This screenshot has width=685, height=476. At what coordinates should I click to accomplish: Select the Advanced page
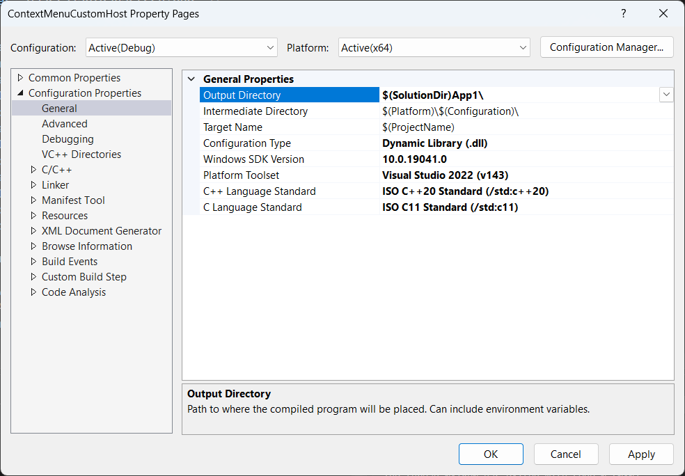[x=65, y=124]
